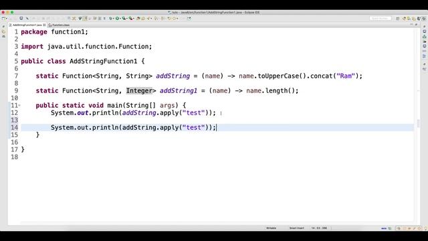The height and width of the screenshot is (241, 428).
Task: Minimize the editor area
Action: 411,24
